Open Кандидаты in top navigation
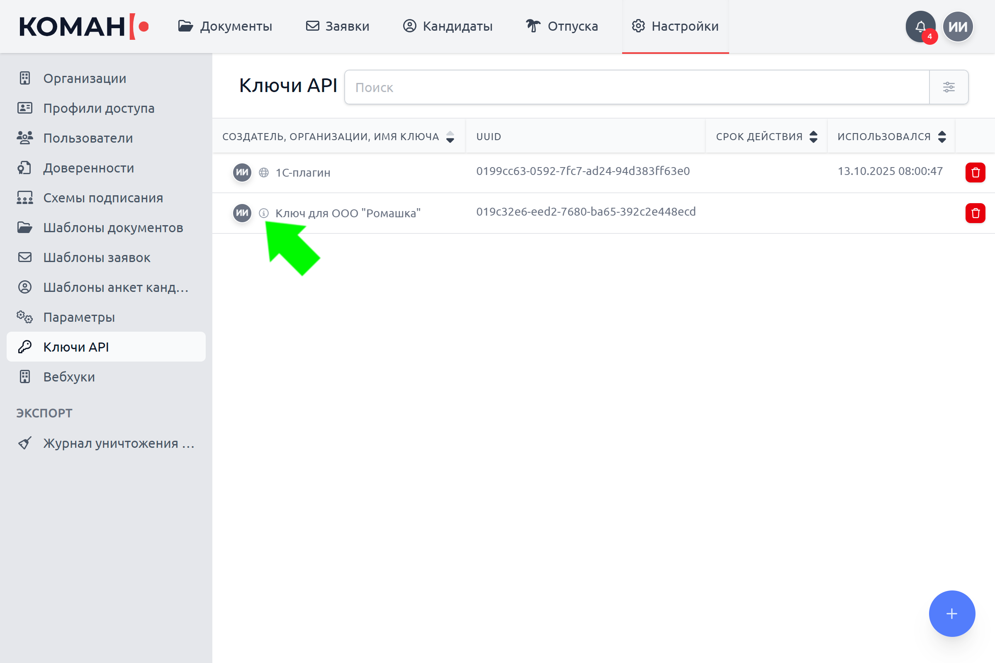The width and height of the screenshot is (995, 663). [x=448, y=26]
